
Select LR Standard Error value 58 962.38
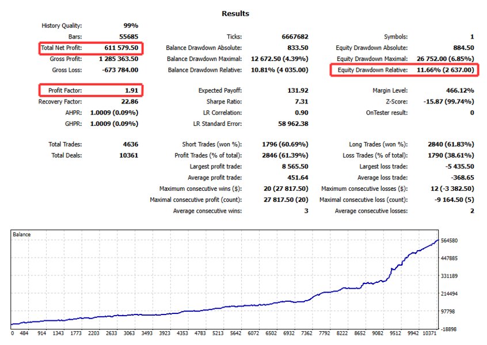tap(293, 124)
